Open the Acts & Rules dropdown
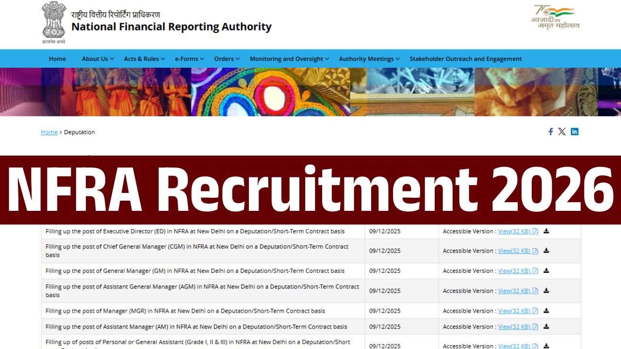The width and height of the screenshot is (621, 349). [x=141, y=59]
